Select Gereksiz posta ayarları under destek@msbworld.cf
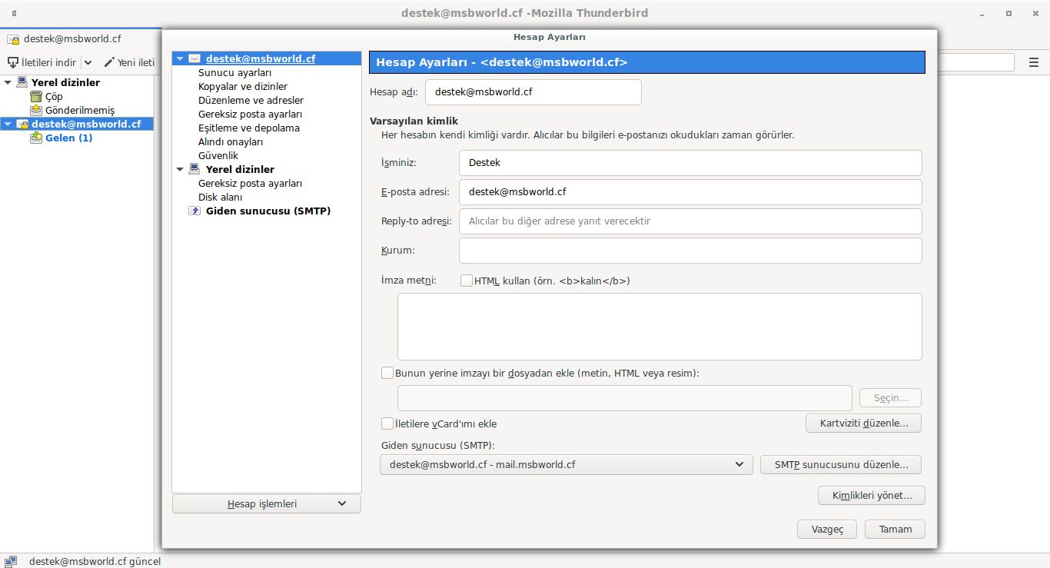1050x568 pixels. tap(250, 114)
